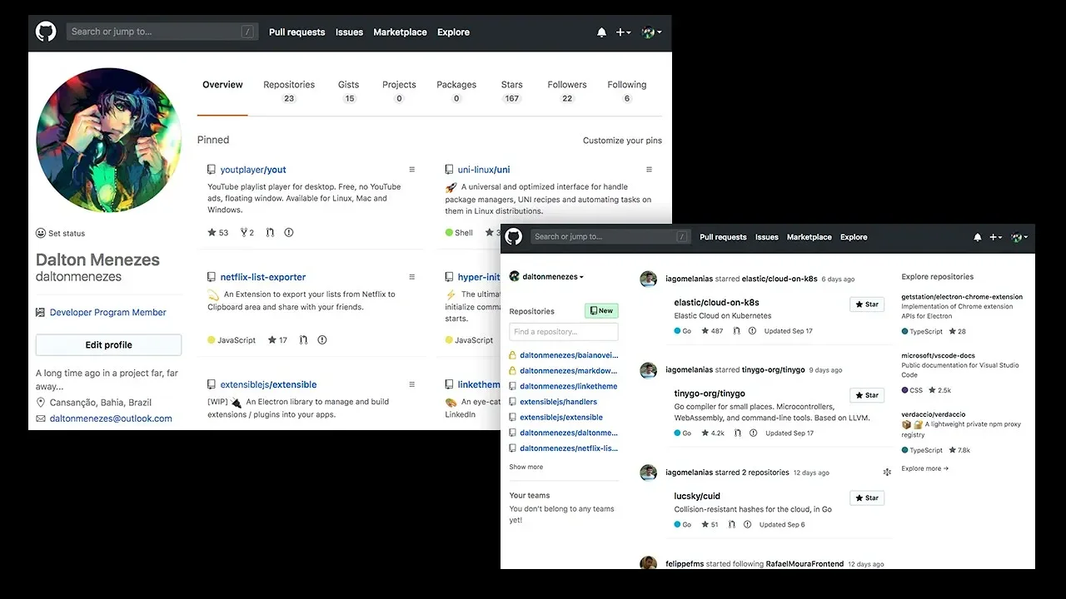
Task: Open Pull requests in dashboard window
Action: [x=723, y=237]
